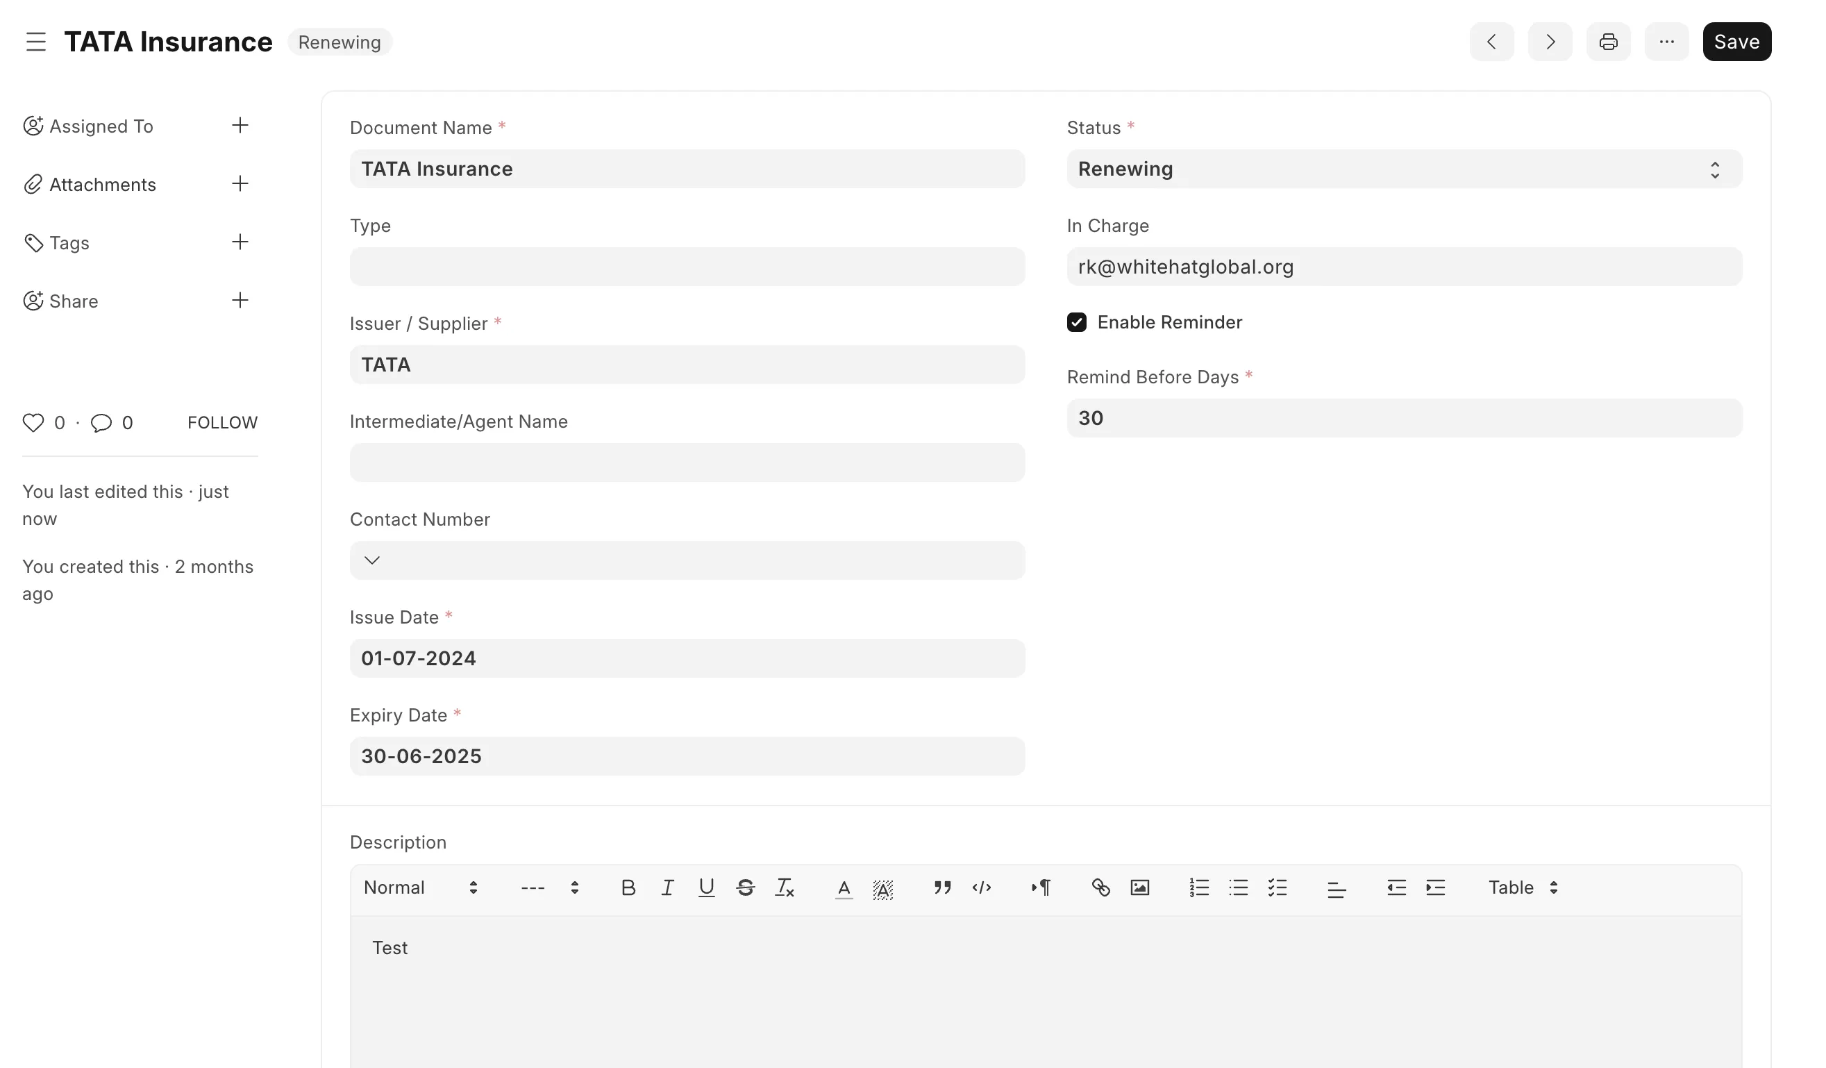Click the Attachments sidebar label
Viewport: 1826px width, 1068px height.
pyautogui.click(x=103, y=185)
